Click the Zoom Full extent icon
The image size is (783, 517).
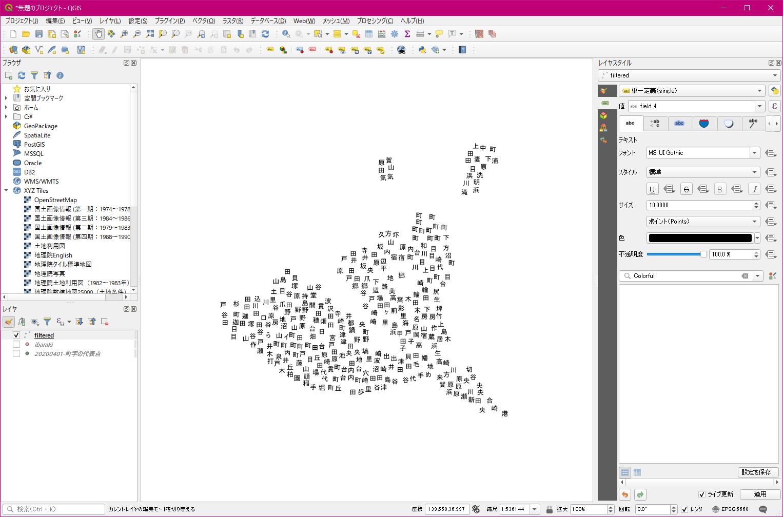coord(150,34)
